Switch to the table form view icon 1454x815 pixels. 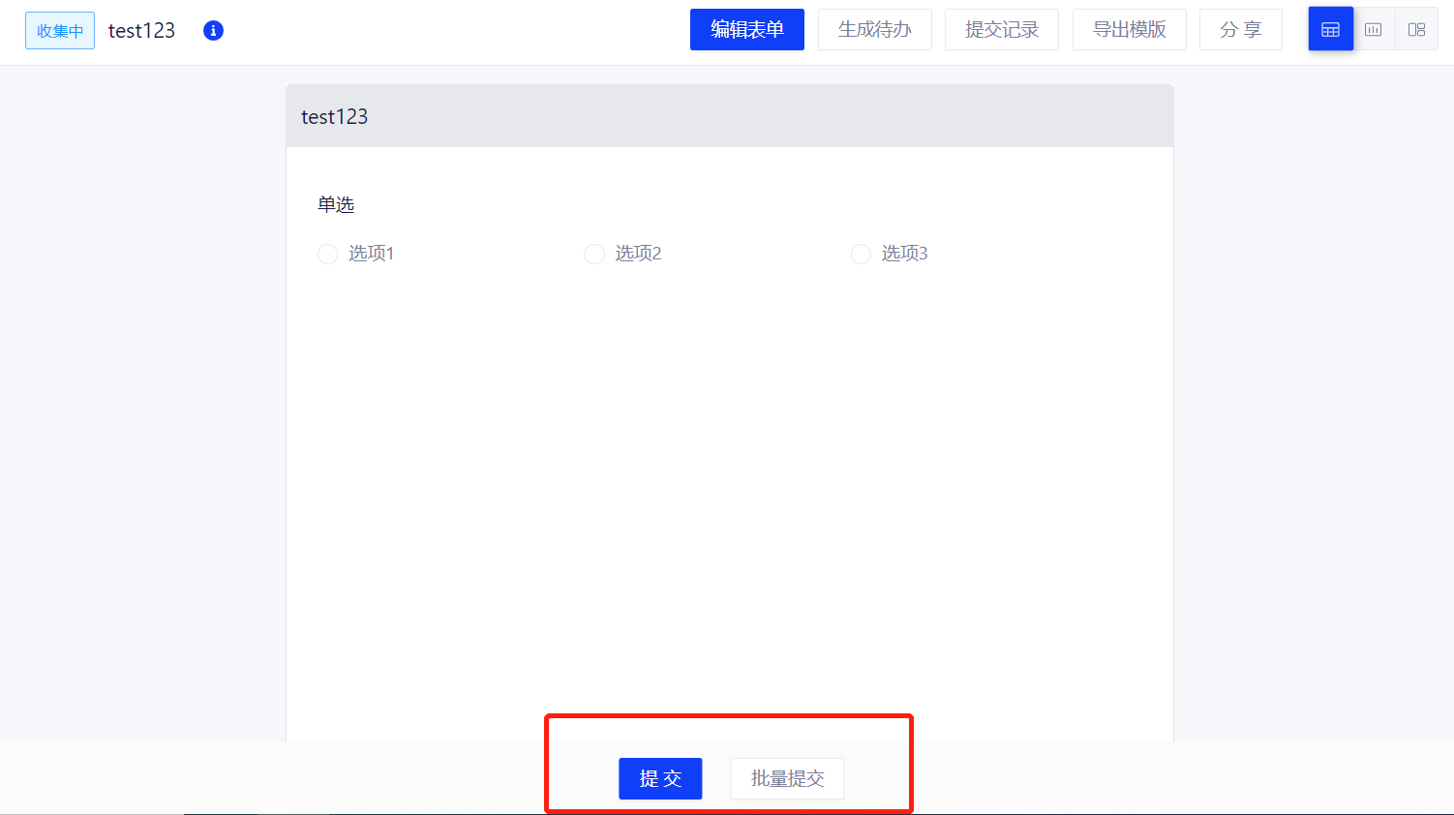tap(1330, 30)
